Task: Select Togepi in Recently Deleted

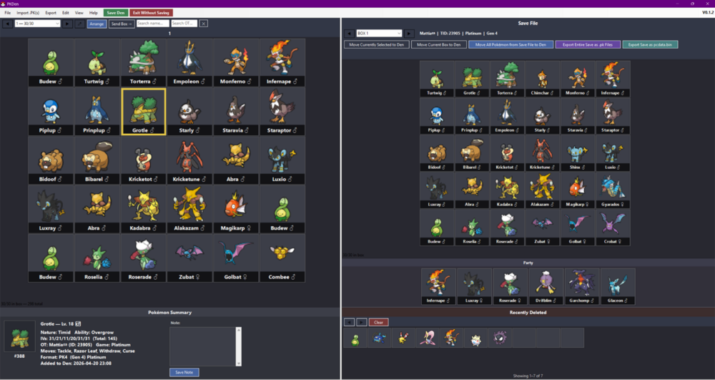Action: [475, 338]
